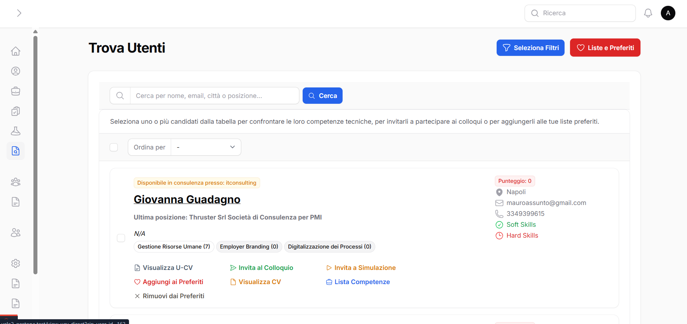Screen dimensions: 687x324
Task: Open Giovanna Guadagno's profile link
Action: (x=187, y=200)
